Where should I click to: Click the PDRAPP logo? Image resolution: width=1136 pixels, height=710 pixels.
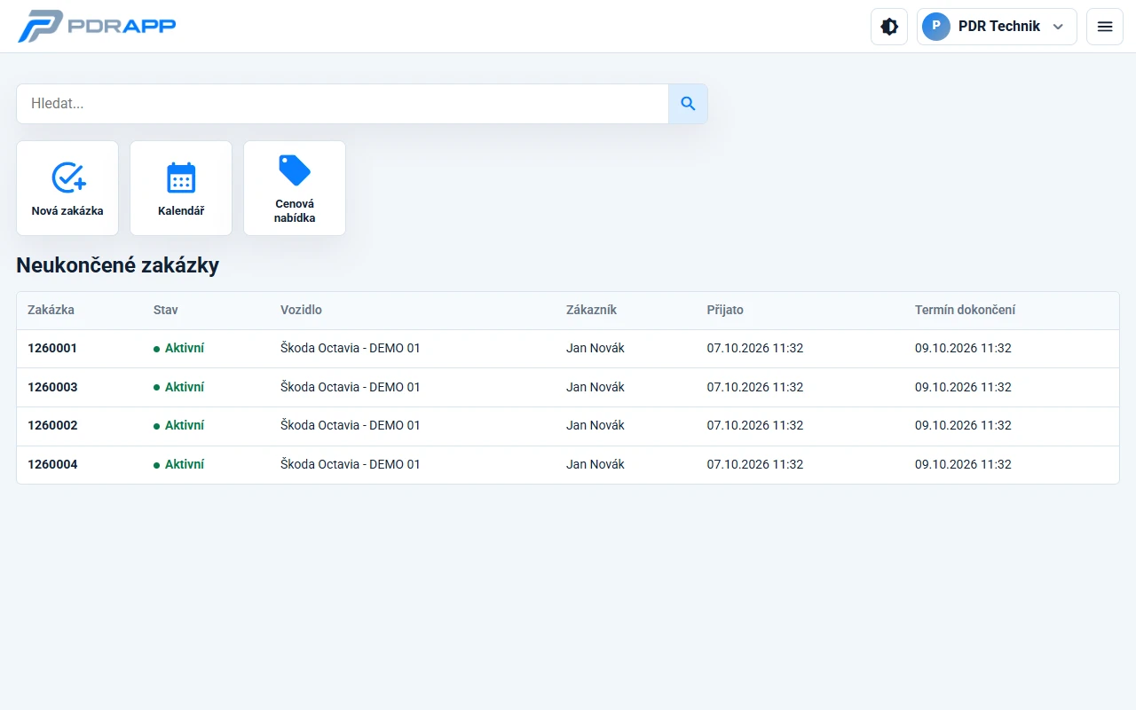[97, 26]
